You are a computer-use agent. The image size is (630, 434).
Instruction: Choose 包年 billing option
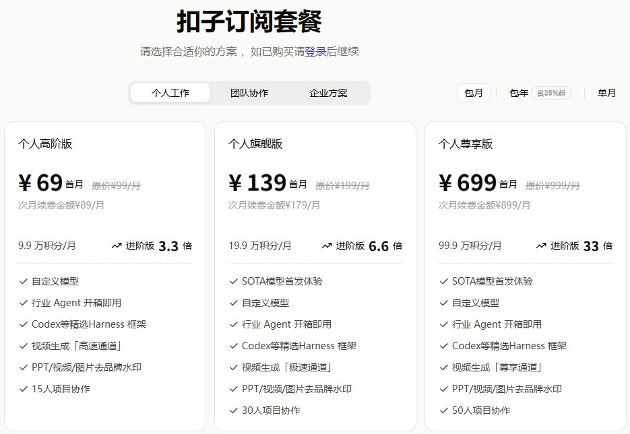(x=519, y=93)
